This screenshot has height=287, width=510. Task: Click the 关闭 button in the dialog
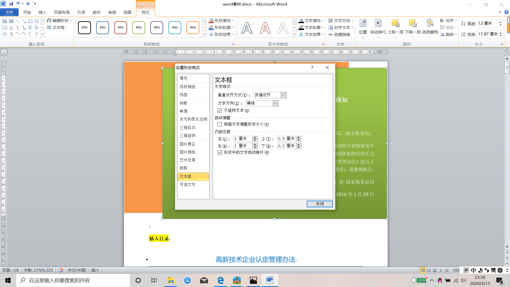coord(320,204)
